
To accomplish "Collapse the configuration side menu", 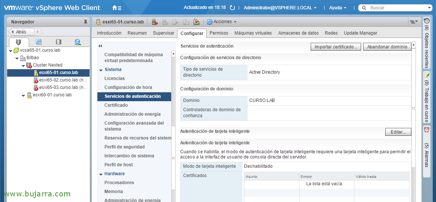I will (x=100, y=46).
